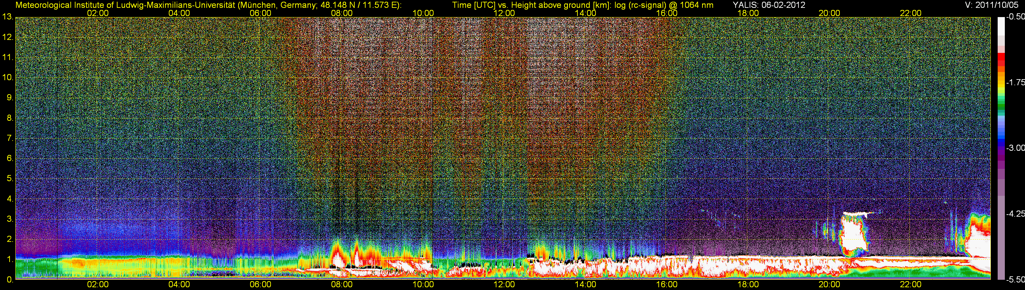The image size is (1025, 290).
Task: Click the 14:00 label on the bottom time axis
Action: coord(585,285)
